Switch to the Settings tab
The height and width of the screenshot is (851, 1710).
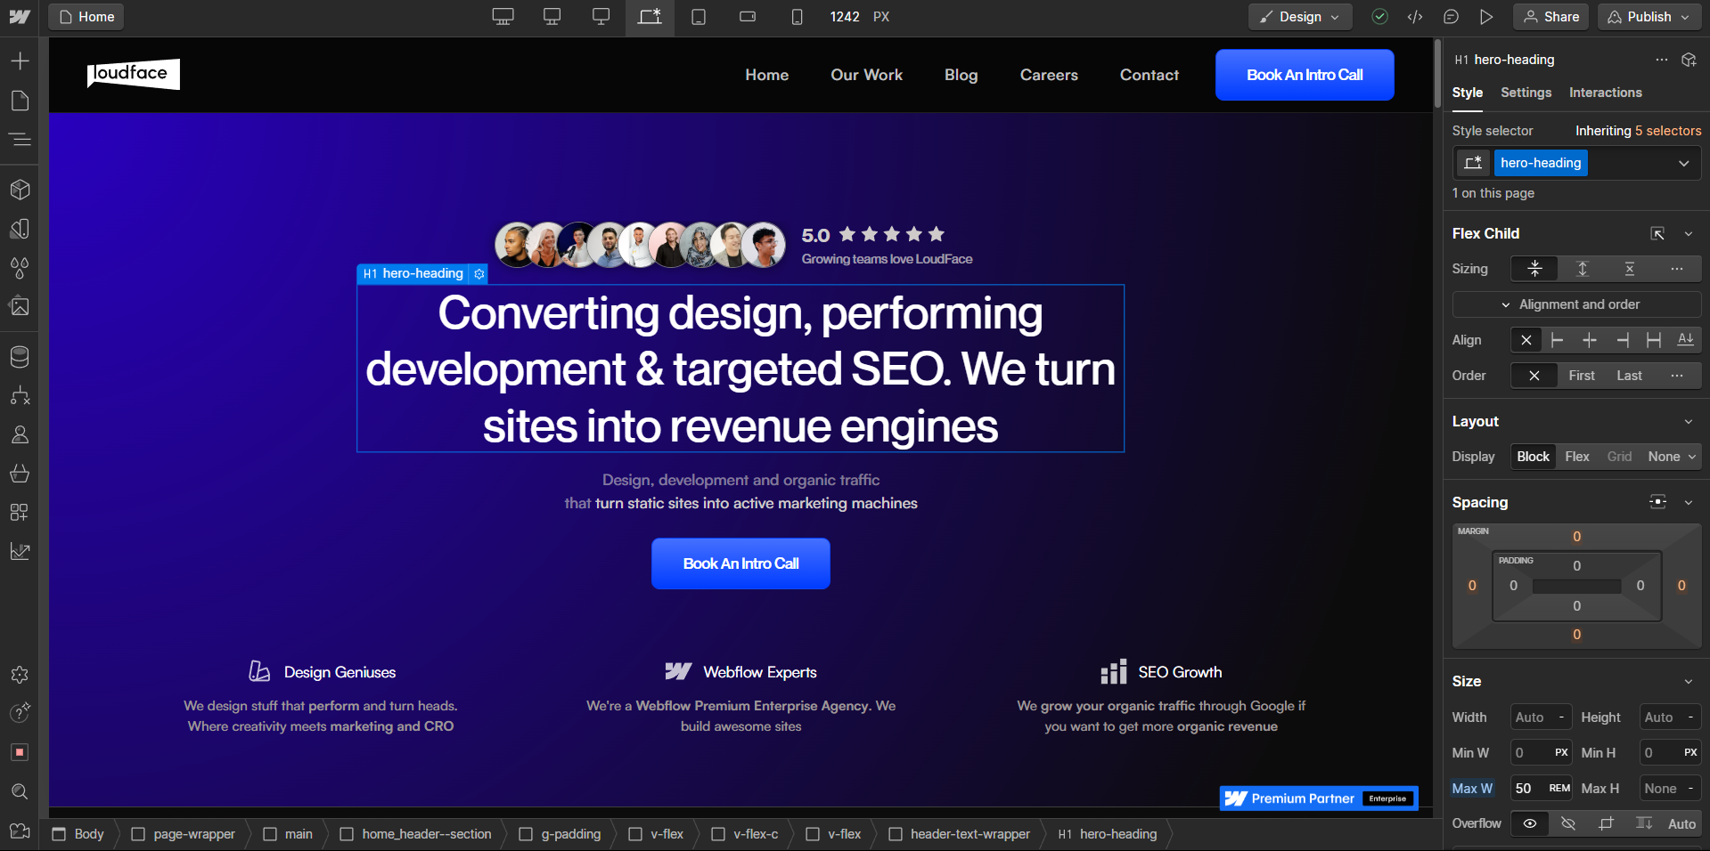point(1526,93)
